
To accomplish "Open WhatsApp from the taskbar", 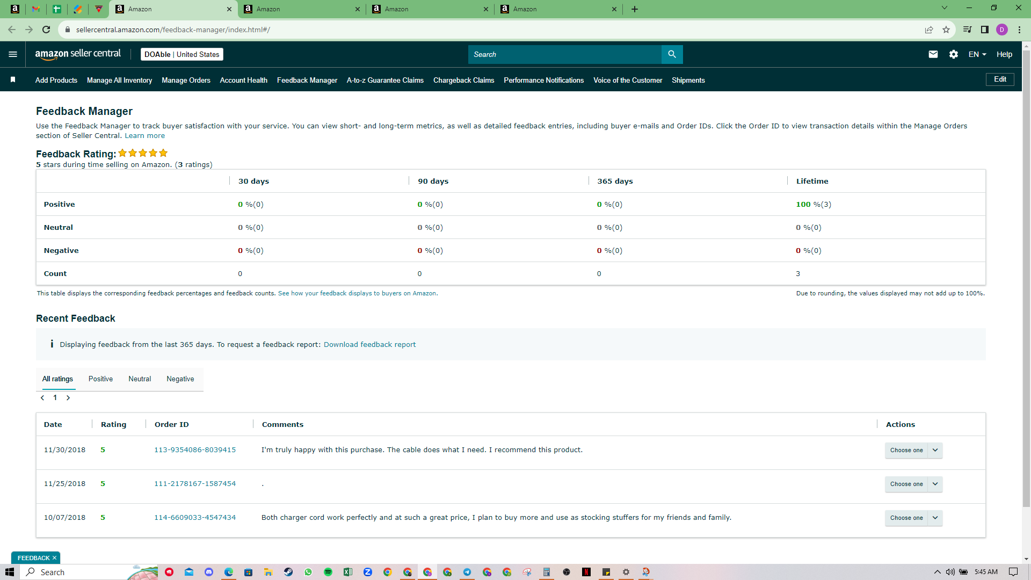I will click(x=308, y=572).
